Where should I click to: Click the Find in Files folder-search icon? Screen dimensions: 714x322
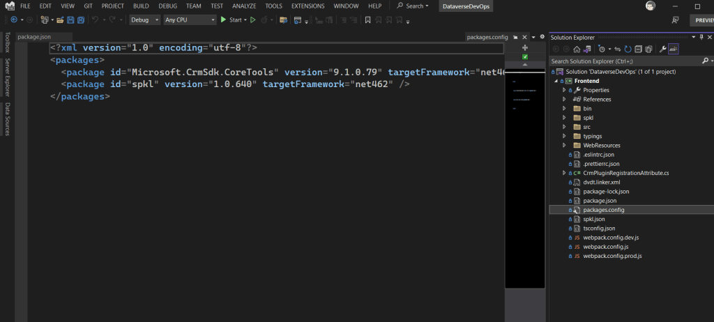tap(283, 20)
